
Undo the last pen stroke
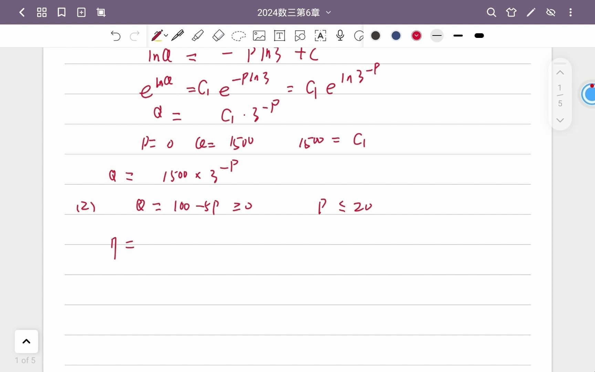click(x=116, y=35)
